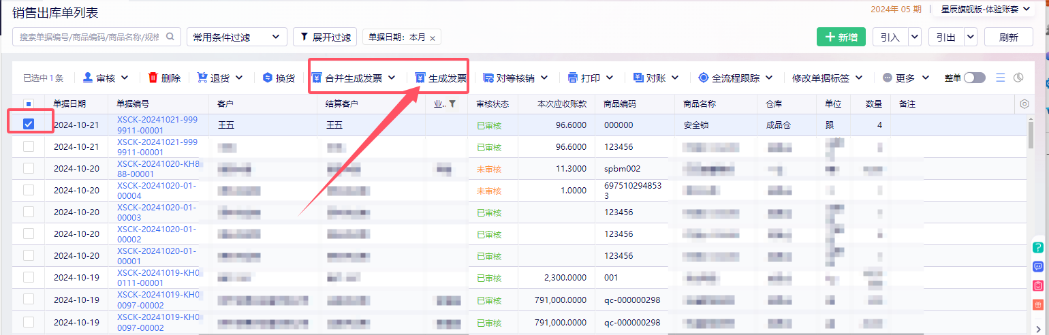The image size is (1049, 335).
Task: Click the 数量 column header
Action: click(x=874, y=103)
